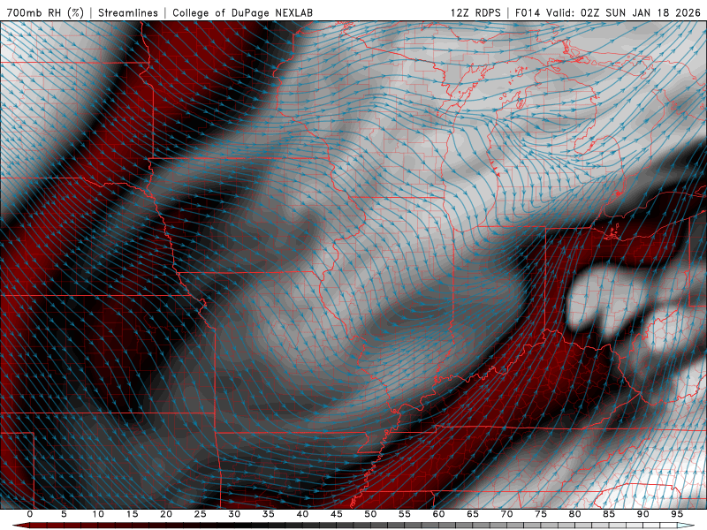Select the "Streamlines" header label
Viewport: 707px width, 530px height.
coord(128,12)
